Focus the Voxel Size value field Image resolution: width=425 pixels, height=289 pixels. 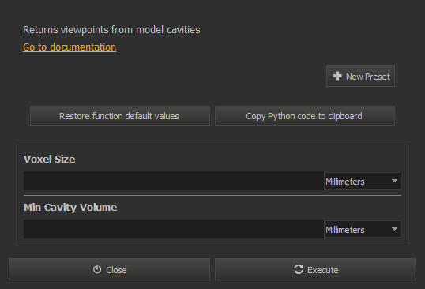click(x=174, y=181)
